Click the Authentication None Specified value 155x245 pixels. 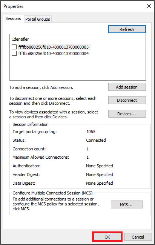[100, 166]
